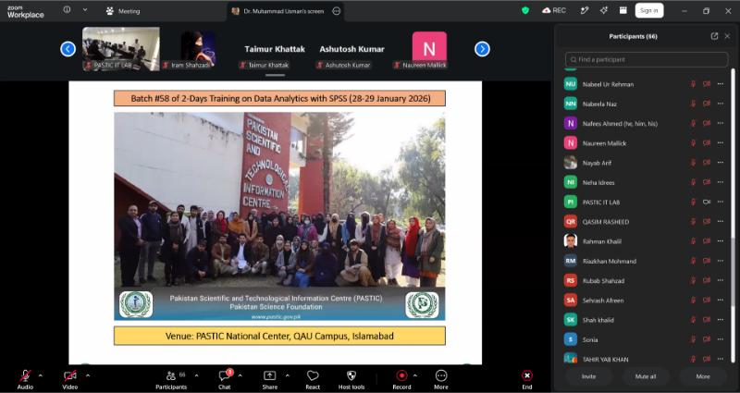Screen dimensions: 740x393
Task: Click the Invite button
Action: [588, 376]
